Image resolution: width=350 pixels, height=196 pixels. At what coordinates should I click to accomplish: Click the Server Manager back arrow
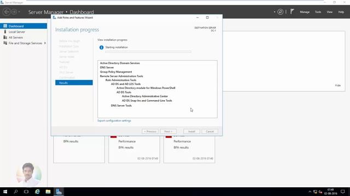coord(7,12)
